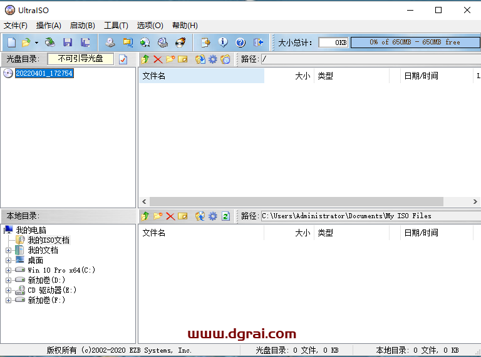Click the Open file folder icon in the toolbar
The height and width of the screenshot is (357, 481).
[x=26, y=43]
